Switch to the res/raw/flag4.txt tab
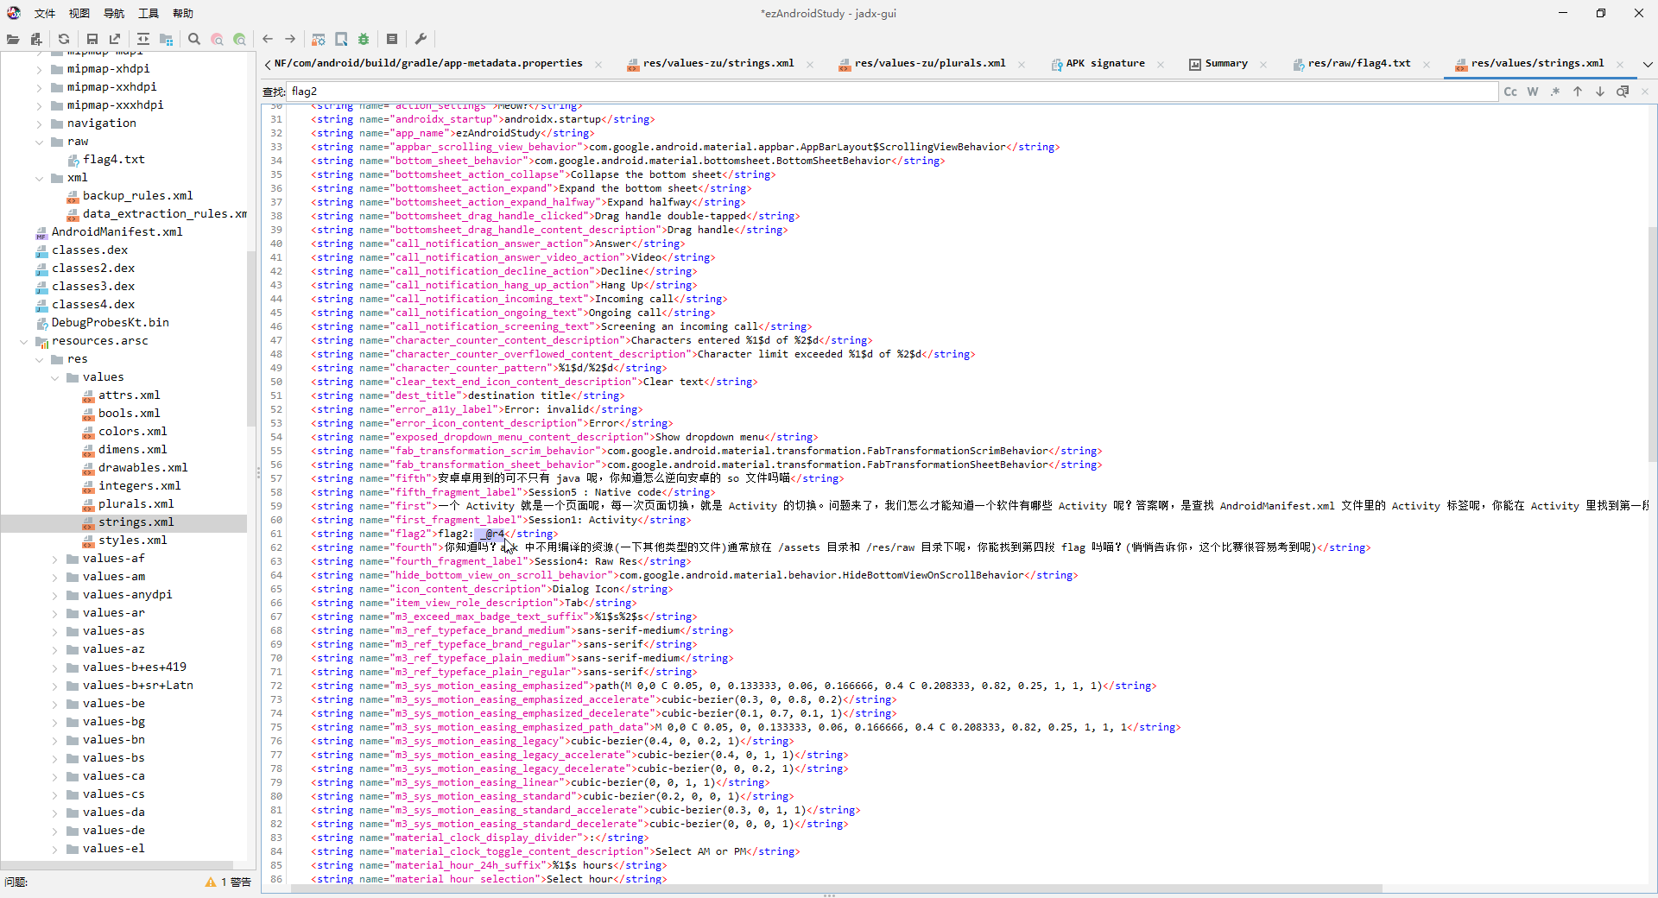This screenshot has width=1658, height=898. coord(1358,63)
